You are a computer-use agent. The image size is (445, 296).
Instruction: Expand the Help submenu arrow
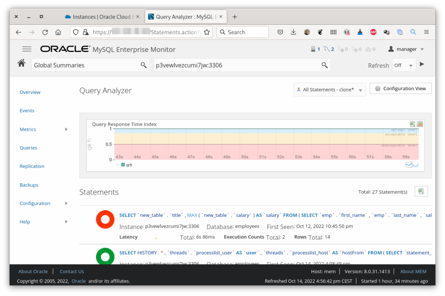(x=66, y=221)
